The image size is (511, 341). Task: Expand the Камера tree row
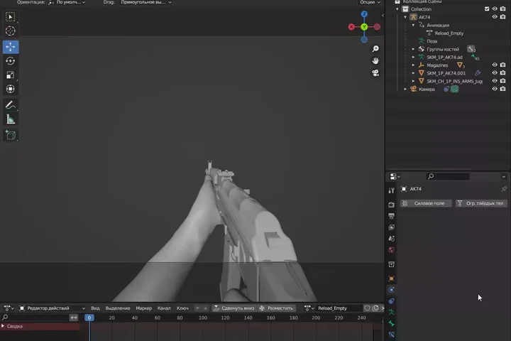405,89
